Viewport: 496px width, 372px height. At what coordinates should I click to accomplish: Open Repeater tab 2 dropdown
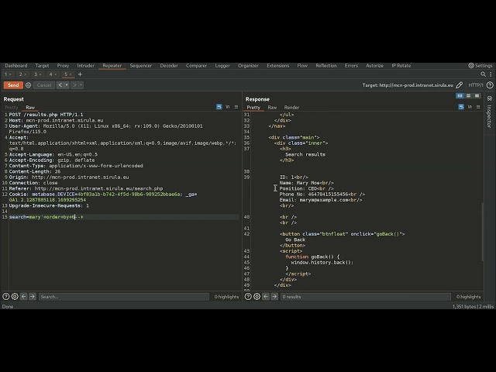26,74
